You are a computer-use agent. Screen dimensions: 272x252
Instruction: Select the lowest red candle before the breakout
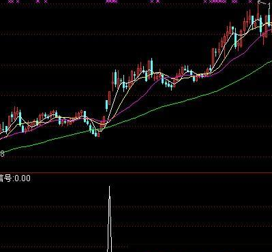99,134
